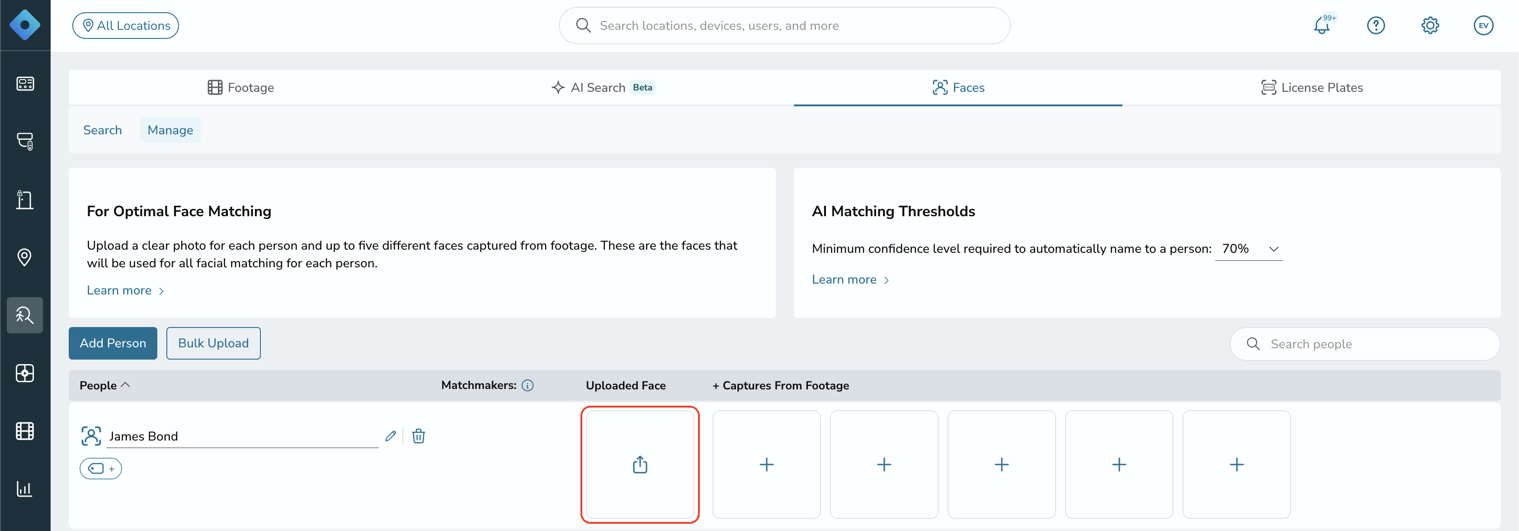1519x531 pixels.
Task: Click the Captures From Footage column header
Action: pyautogui.click(x=780, y=385)
